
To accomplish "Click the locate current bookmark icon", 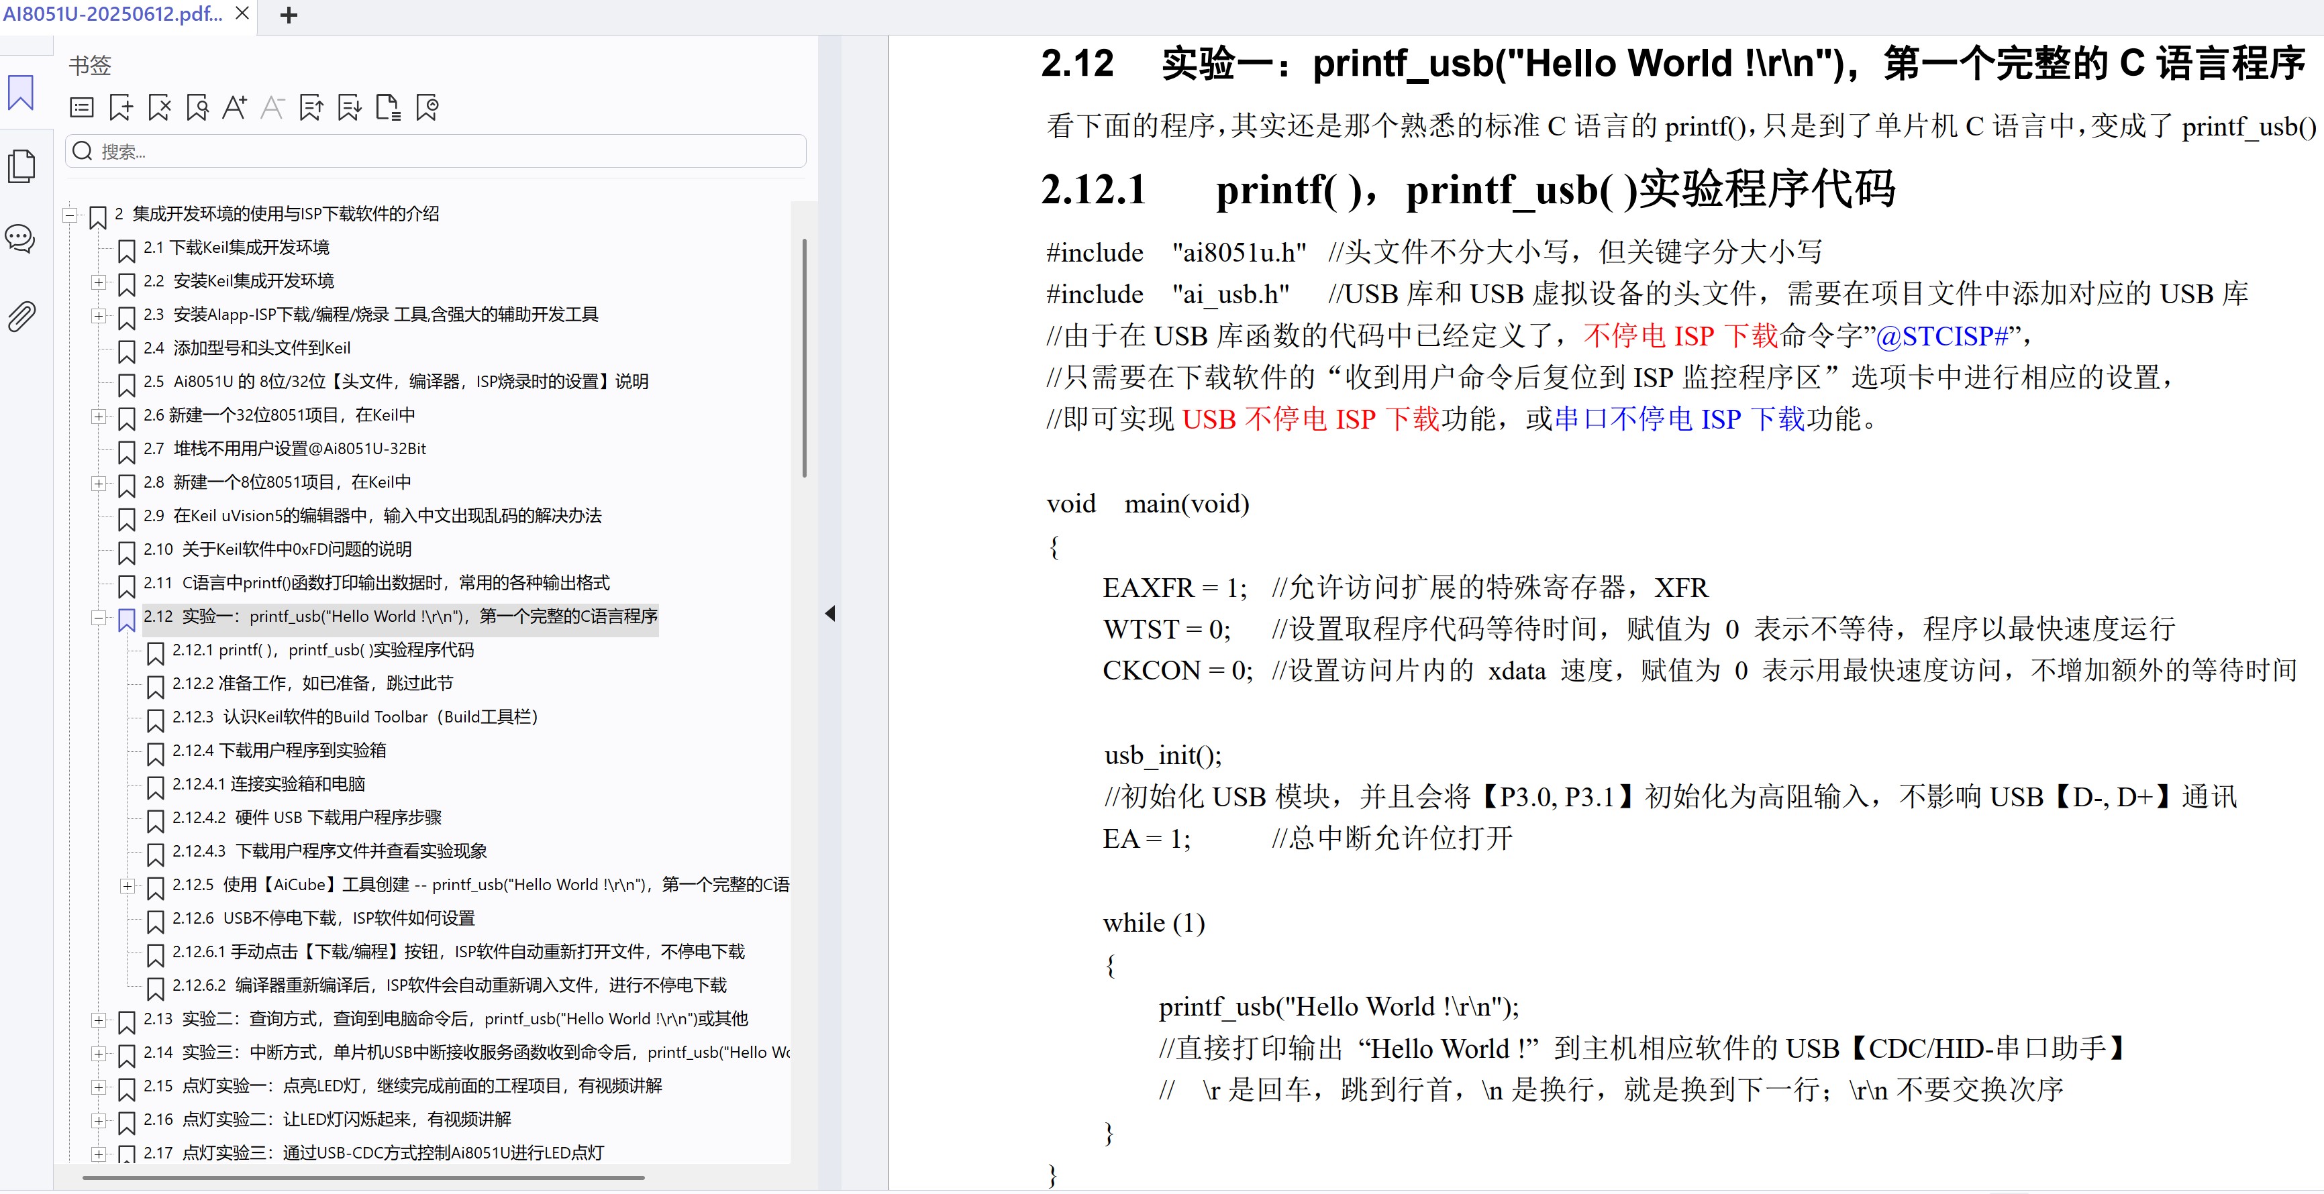I will (427, 108).
